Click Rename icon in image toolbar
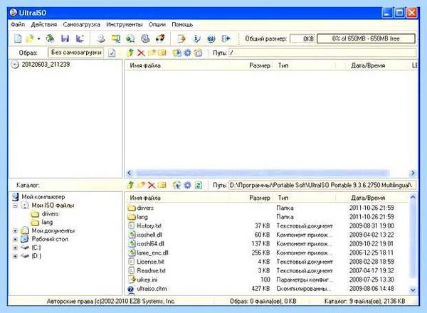The image size is (427, 313). [x=162, y=53]
